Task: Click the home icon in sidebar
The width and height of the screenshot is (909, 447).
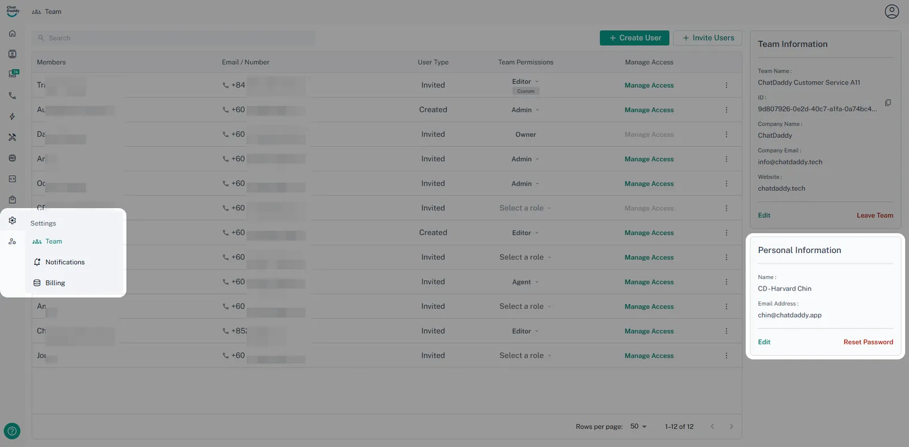Action: (12, 33)
